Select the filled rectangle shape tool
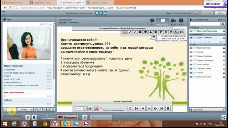 (140, 32)
